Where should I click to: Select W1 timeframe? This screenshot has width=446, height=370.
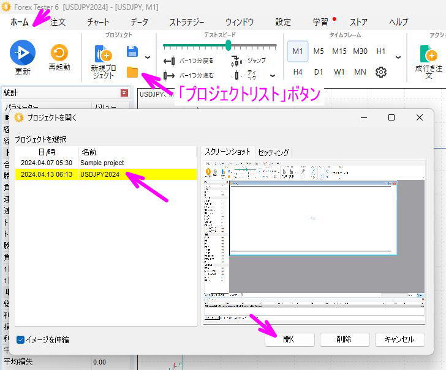[x=339, y=72]
